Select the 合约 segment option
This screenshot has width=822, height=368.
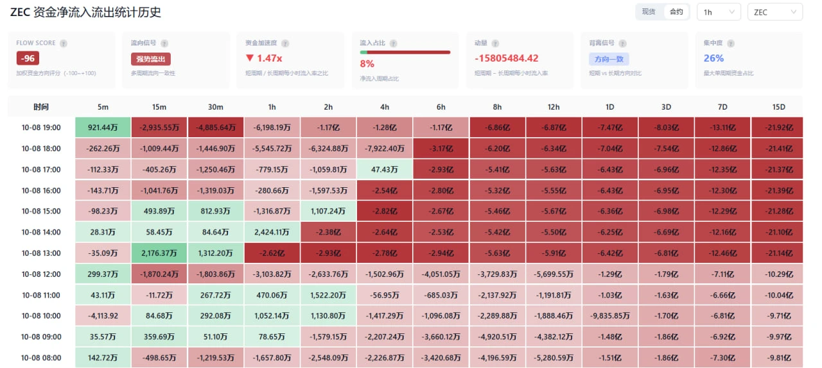pos(676,12)
